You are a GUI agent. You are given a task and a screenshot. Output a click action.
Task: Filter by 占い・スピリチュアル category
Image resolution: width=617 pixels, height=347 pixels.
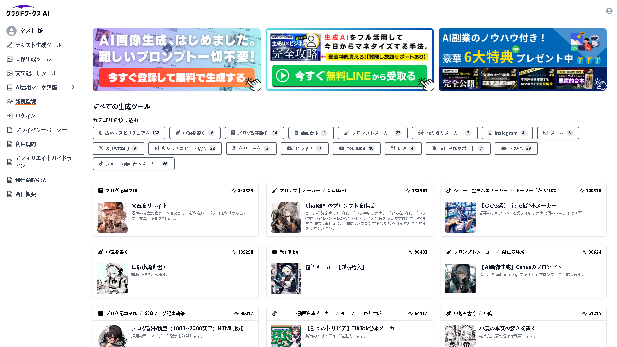[129, 133]
